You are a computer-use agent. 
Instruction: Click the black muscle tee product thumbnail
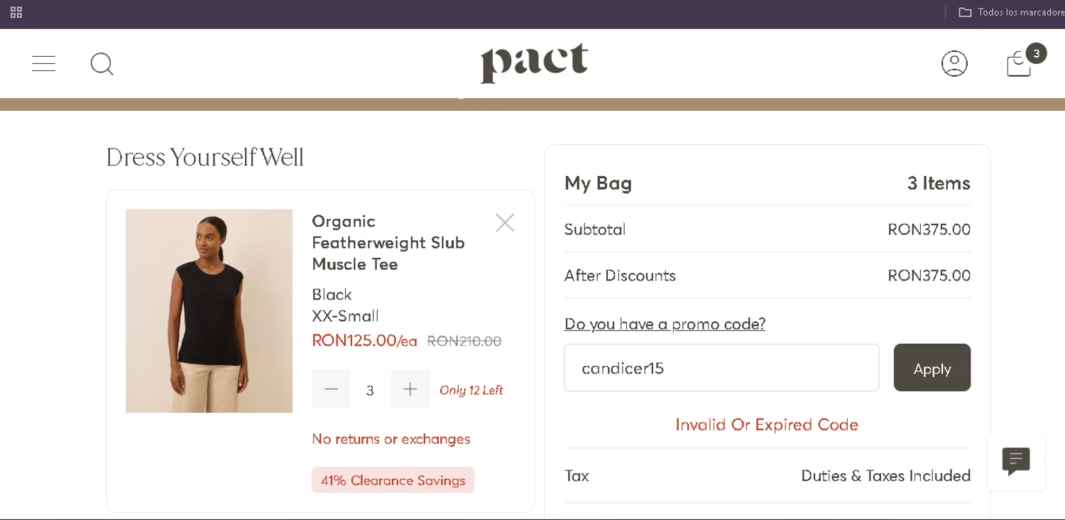point(209,311)
